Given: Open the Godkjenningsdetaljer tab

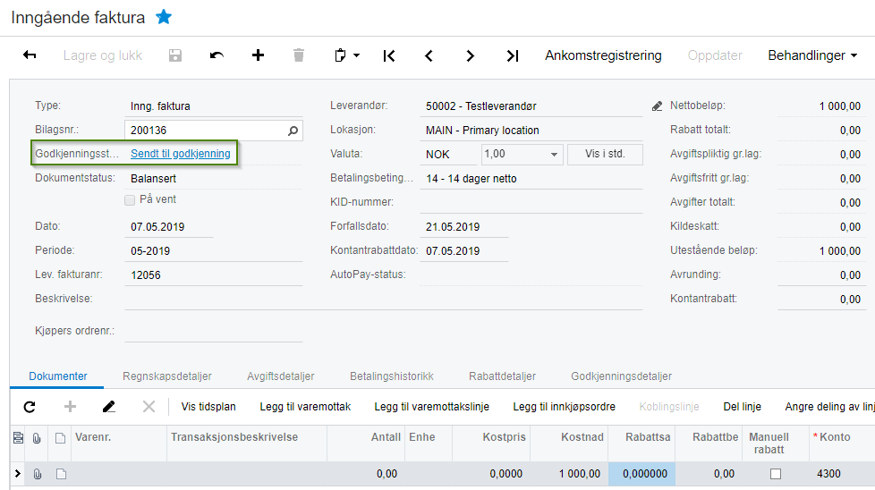Looking at the screenshot, I should (621, 376).
